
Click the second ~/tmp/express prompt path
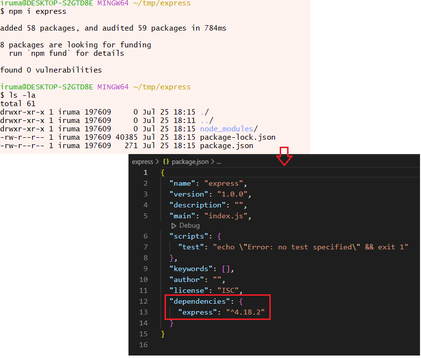[162, 87]
